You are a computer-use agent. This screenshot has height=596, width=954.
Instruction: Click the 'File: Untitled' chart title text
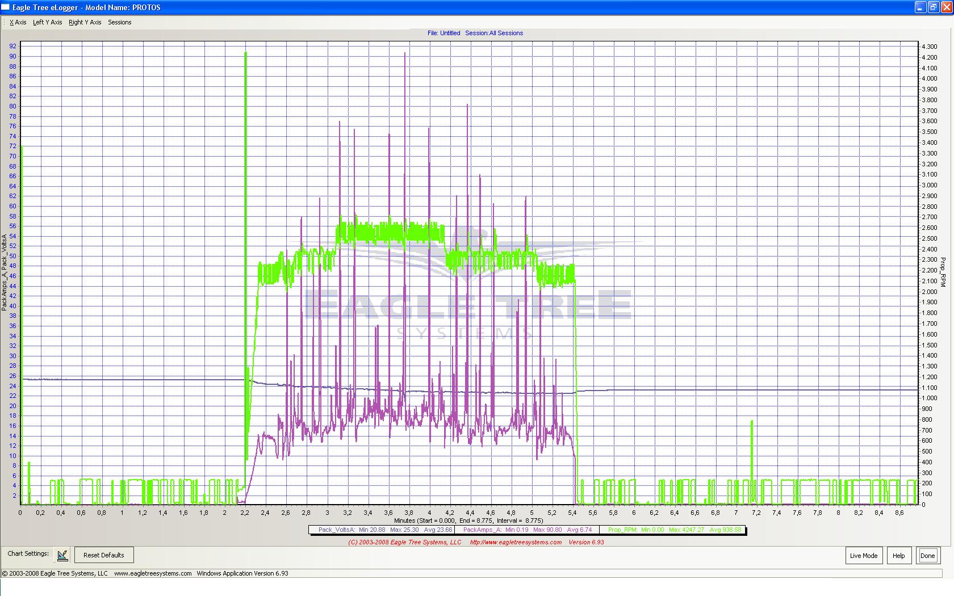[443, 33]
